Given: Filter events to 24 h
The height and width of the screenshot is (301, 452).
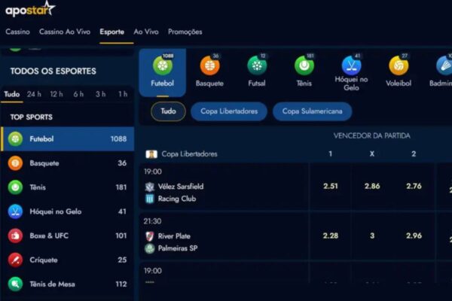Looking at the screenshot, I should click(34, 94).
